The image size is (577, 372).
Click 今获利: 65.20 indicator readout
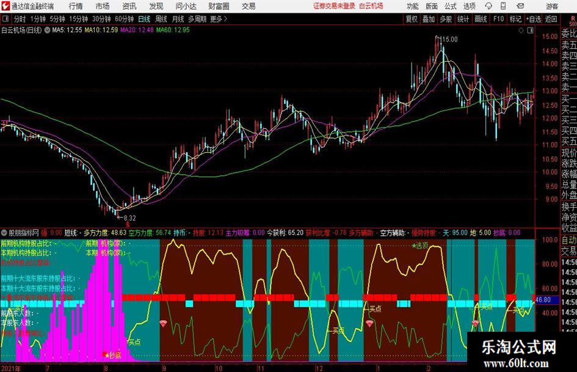click(285, 233)
